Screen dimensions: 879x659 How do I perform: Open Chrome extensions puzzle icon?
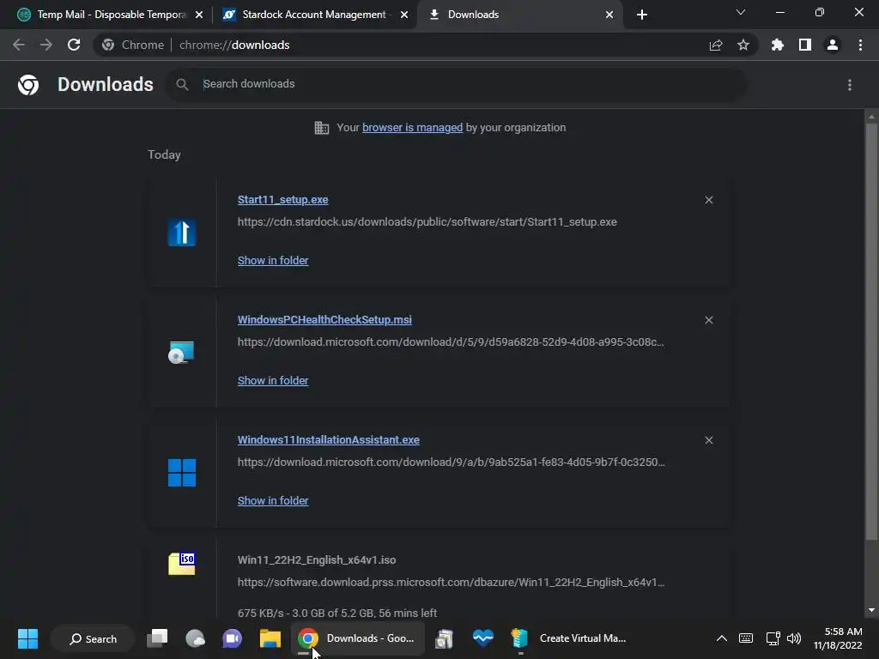click(x=778, y=45)
